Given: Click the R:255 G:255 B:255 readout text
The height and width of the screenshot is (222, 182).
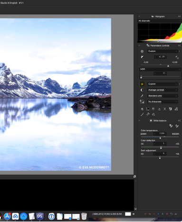Looking at the screenshot, I should coord(113,214).
